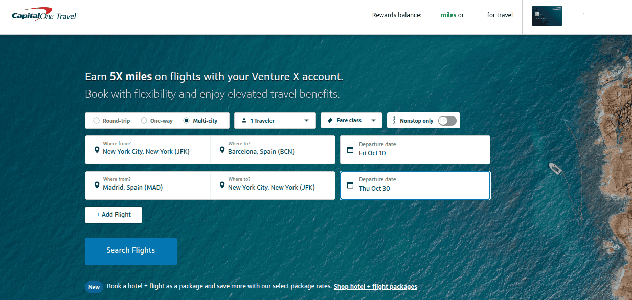
Task: Open the 1 Traveler dropdown
Action: pyautogui.click(x=275, y=120)
